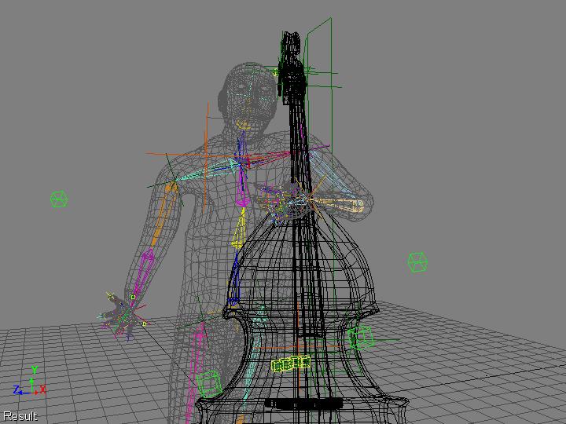Select the green cube controller at far left
The width and height of the screenshot is (566, 424).
point(59,199)
